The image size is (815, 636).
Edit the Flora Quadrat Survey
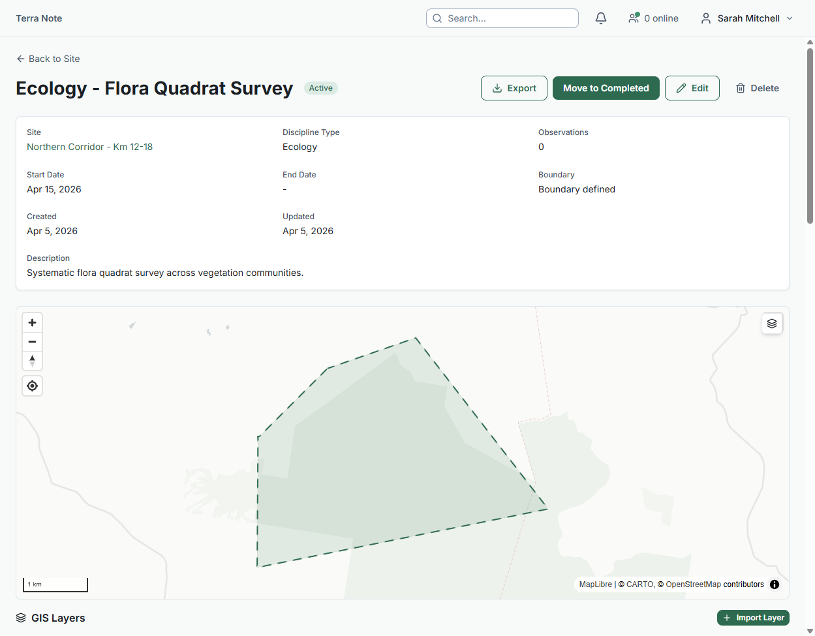[x=692, y=88]
